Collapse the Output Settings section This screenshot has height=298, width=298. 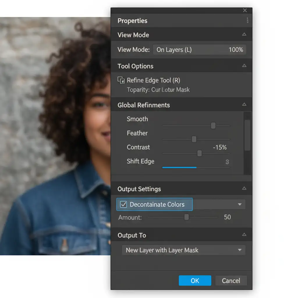[x=244, y=189]
